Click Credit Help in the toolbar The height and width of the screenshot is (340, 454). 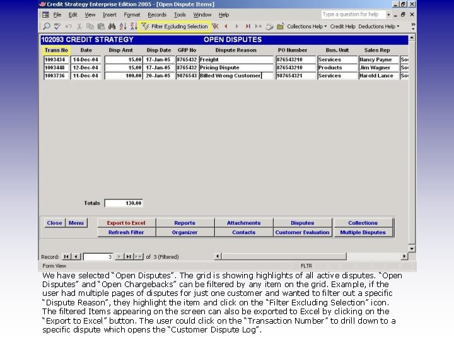tap(342, 26)
